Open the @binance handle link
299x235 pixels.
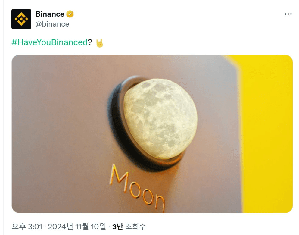point(52,24)
